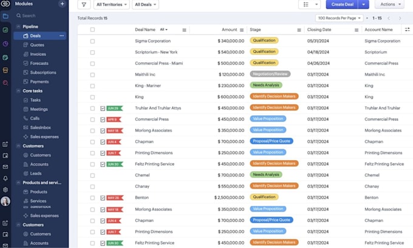Open the Modules folder icon in rail
This screenshot has height=248, width=413.
[5, 16]
